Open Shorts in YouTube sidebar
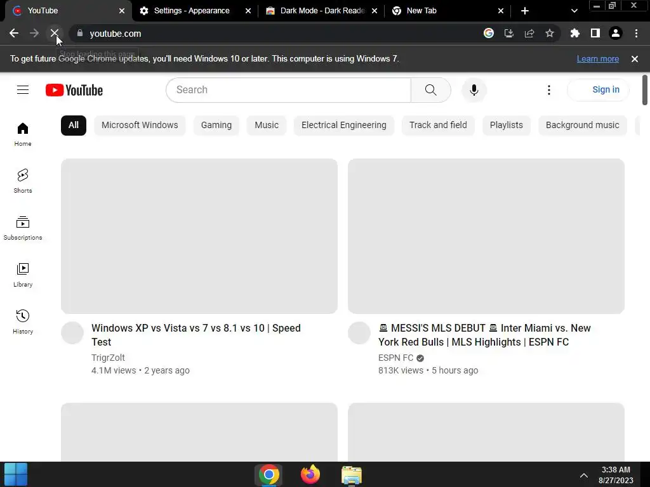This screenshot has height=487, width=650. click(23, 181)
